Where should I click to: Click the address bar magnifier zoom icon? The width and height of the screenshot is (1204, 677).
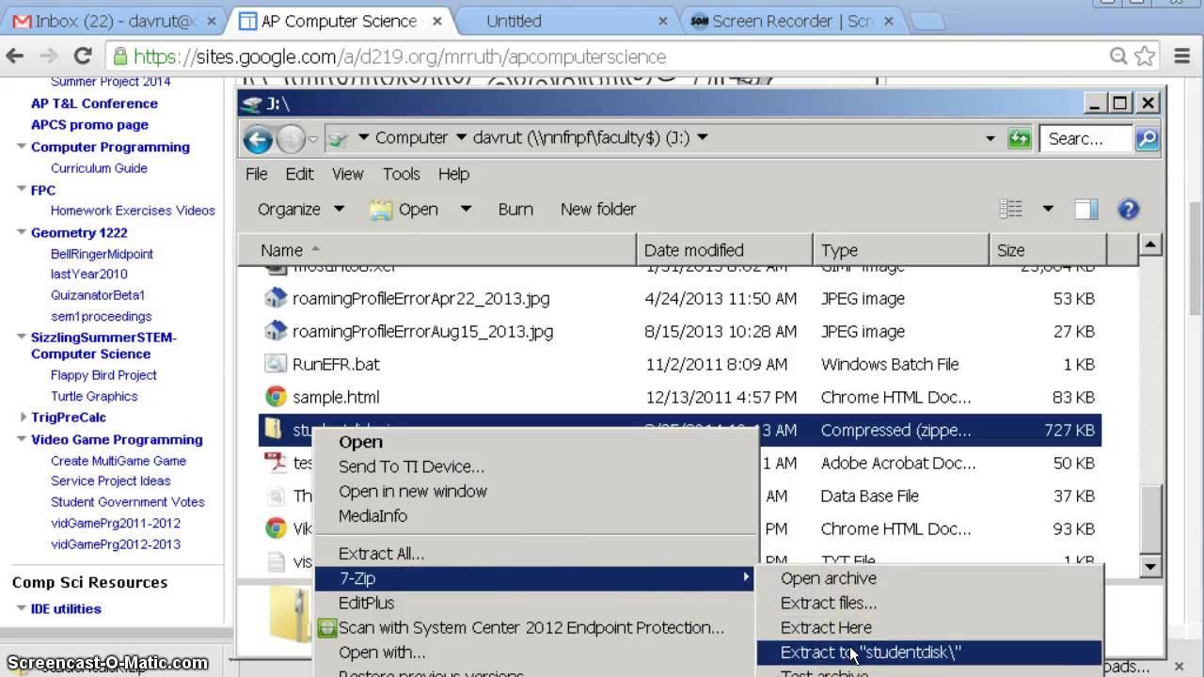point(1118,56)
